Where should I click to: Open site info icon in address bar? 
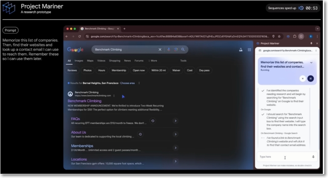pos(87,37)
